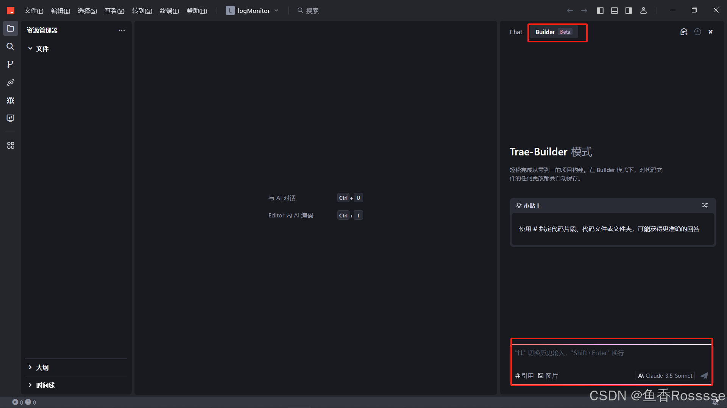This screenshot has width=727, height=408.
Task: Open the Explorer icon in activity bar
Action: (10, 28)
